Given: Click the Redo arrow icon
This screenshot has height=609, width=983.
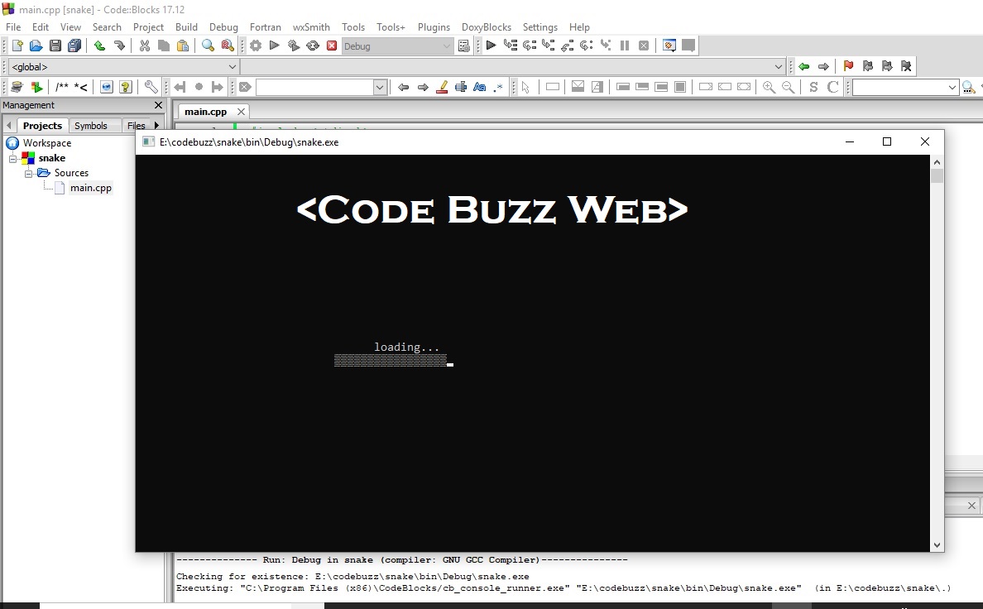Looking at the screenshot, I should click(119, 46).
